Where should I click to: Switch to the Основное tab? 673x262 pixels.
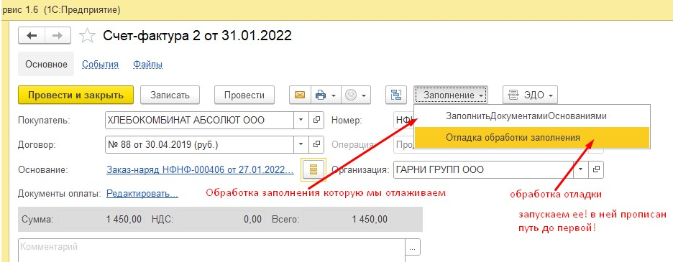tap(46, 65)
